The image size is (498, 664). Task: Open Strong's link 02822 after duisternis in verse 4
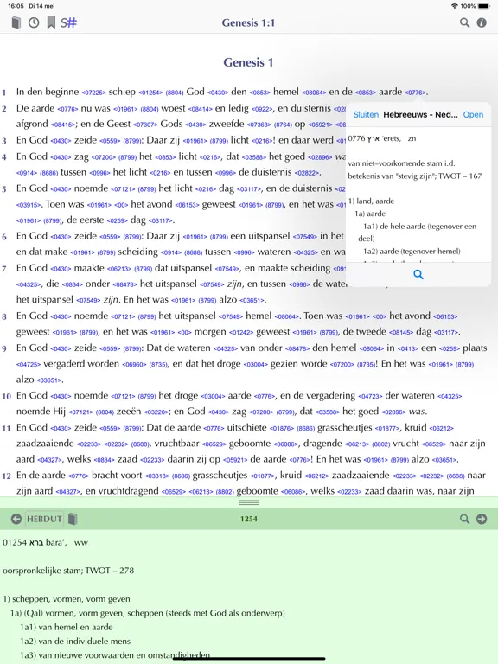[307, 173]
